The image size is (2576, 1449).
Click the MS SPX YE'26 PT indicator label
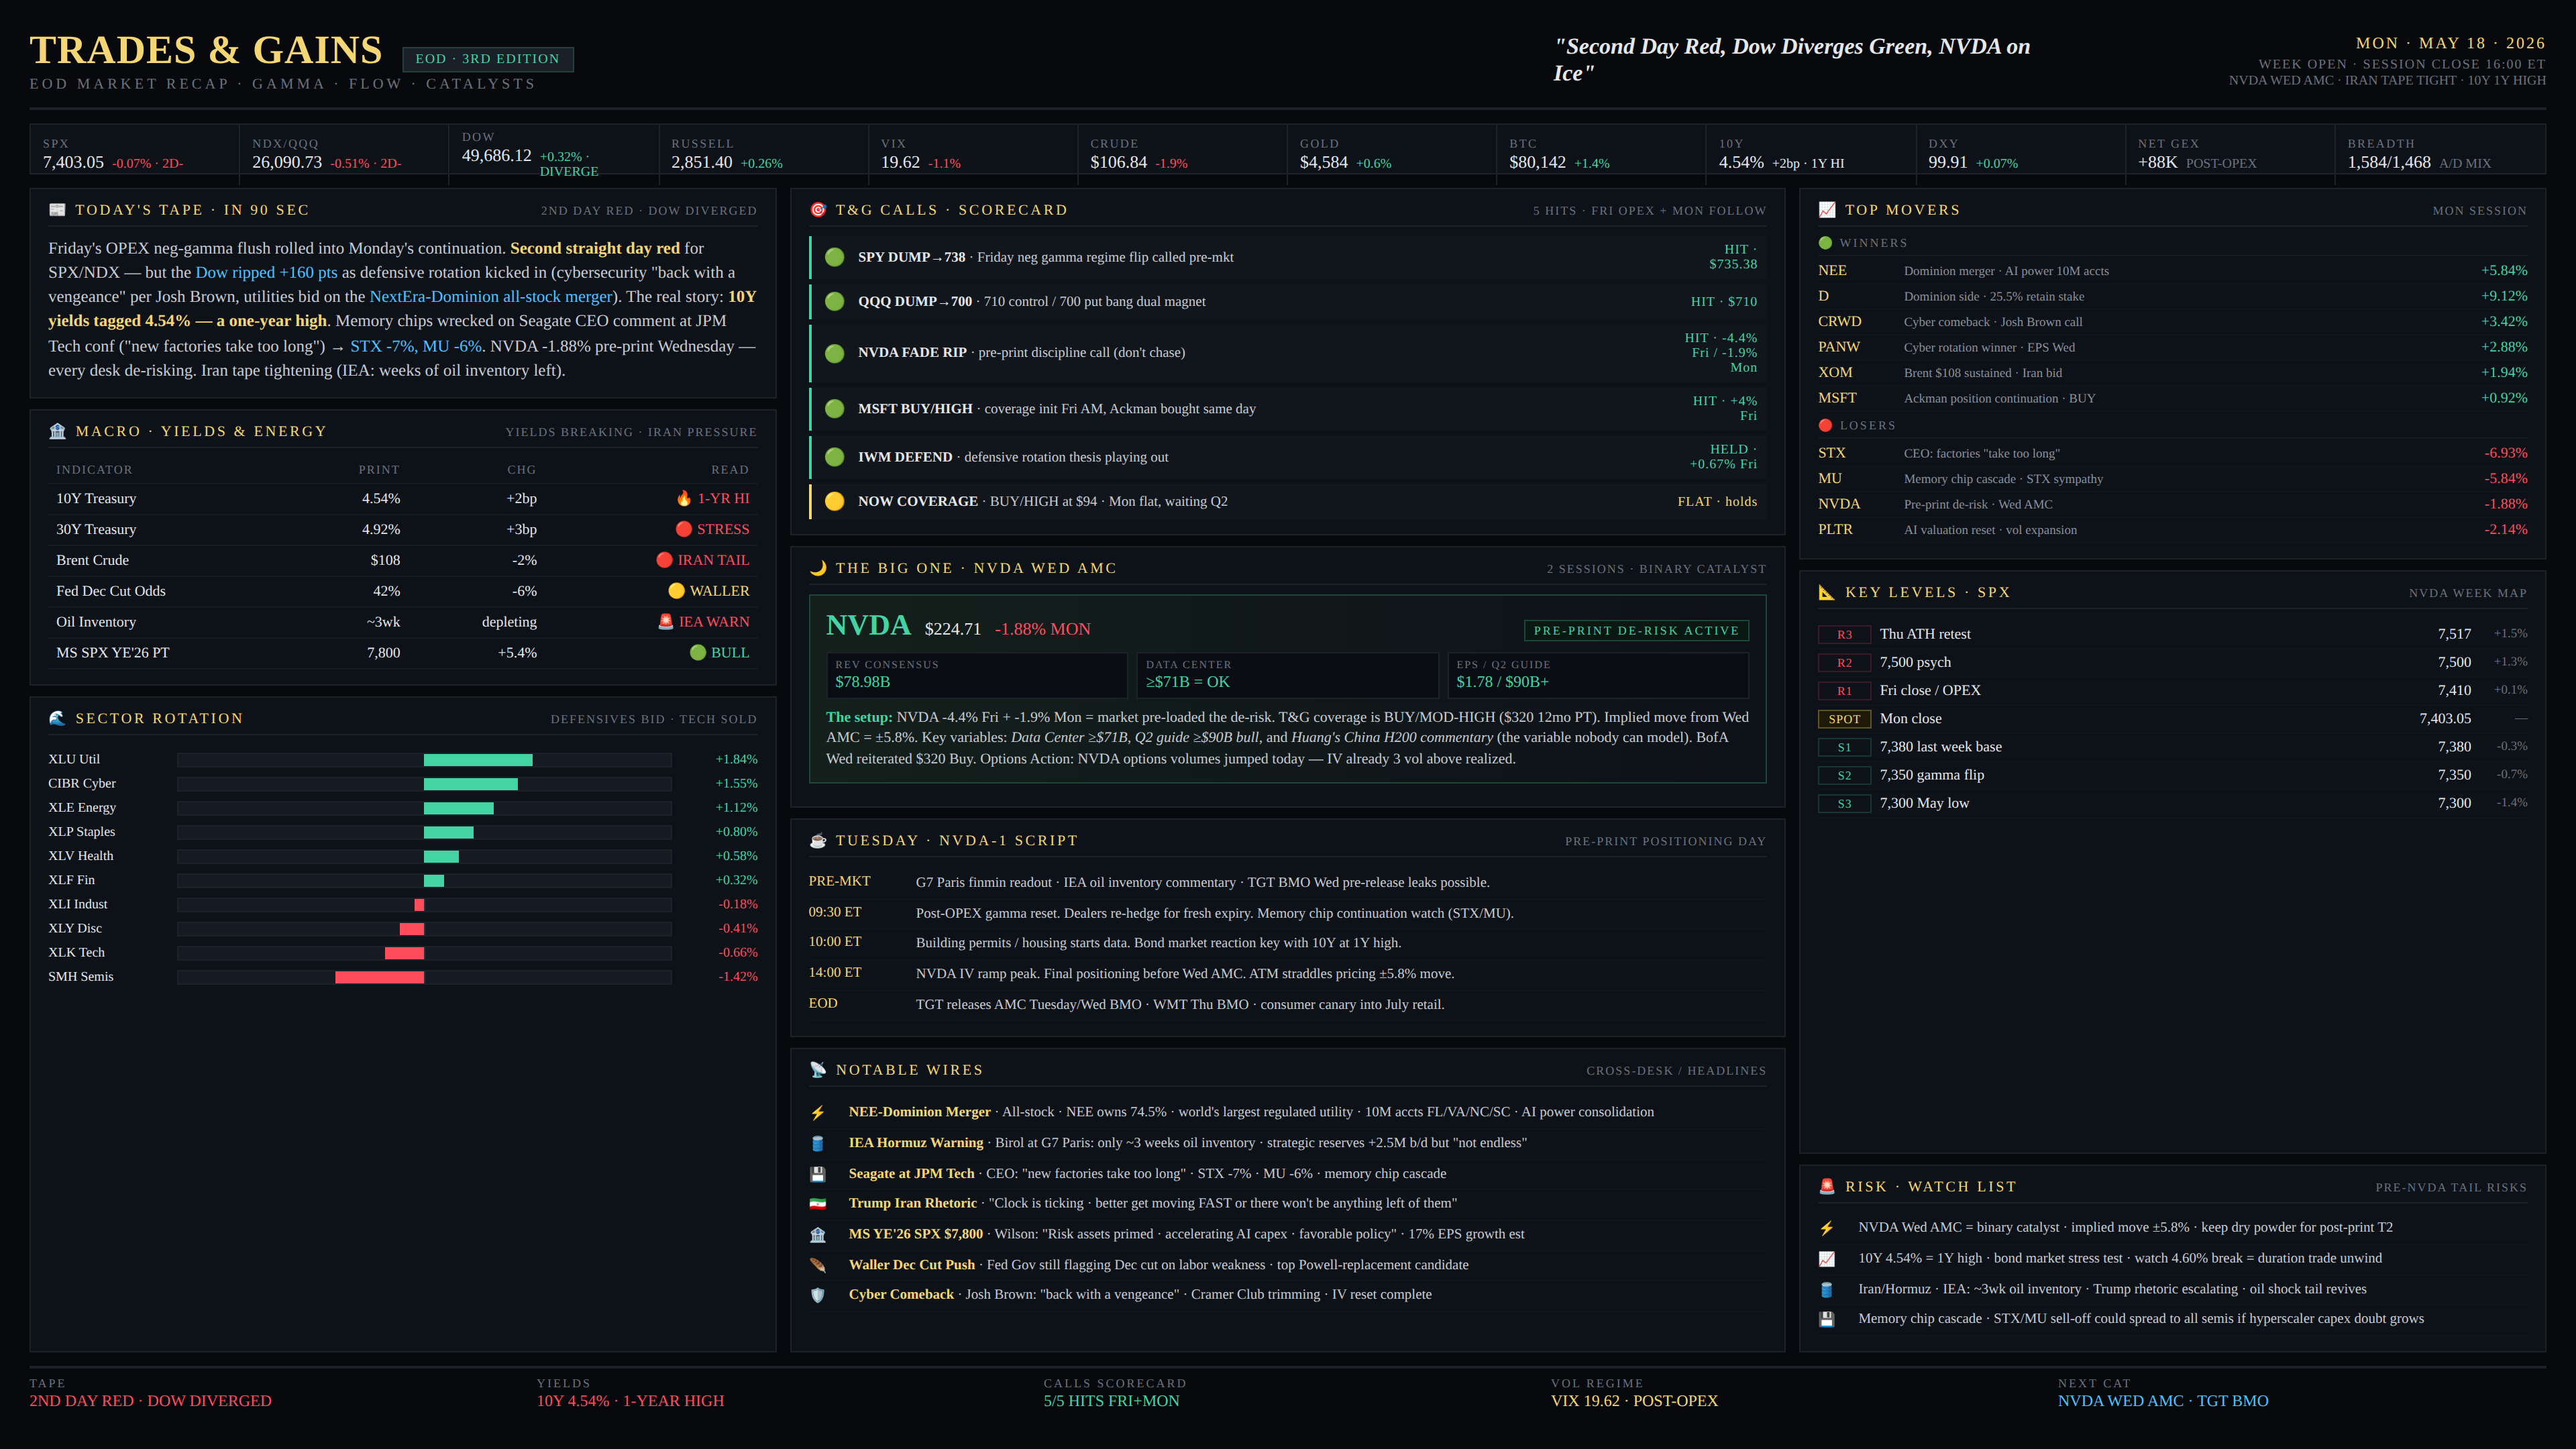coord(113,652)
